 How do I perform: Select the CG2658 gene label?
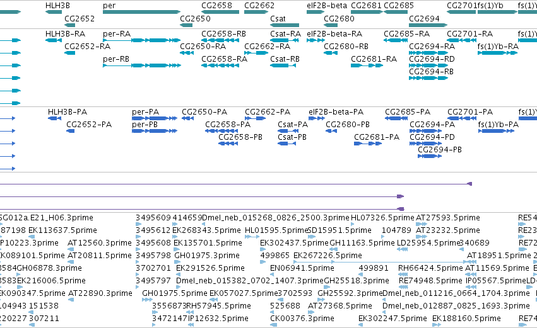pyautogui.click(x=216, y=6)
